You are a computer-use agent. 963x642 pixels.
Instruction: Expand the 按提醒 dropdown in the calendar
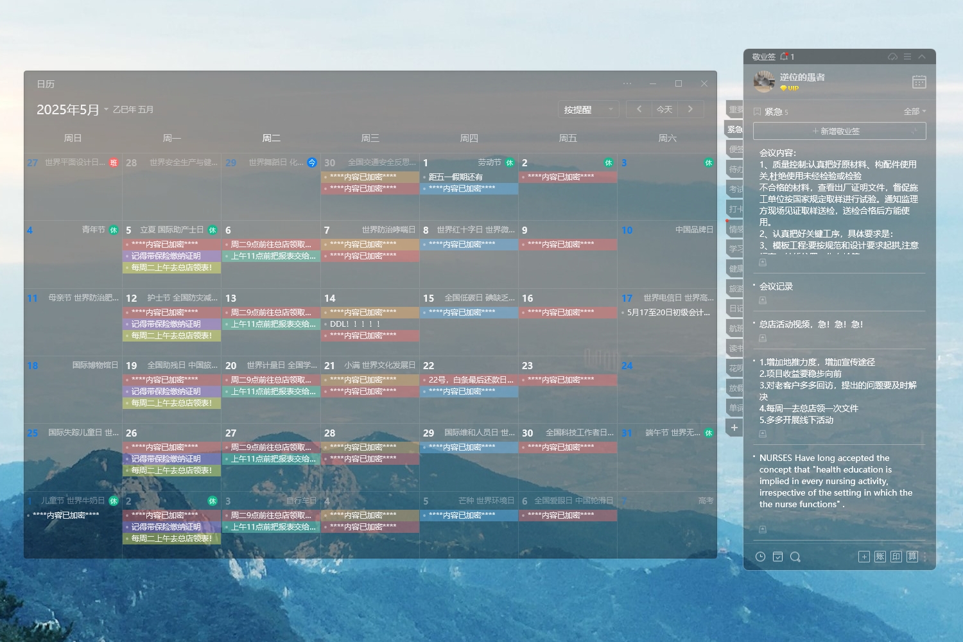tap(588, 110)
